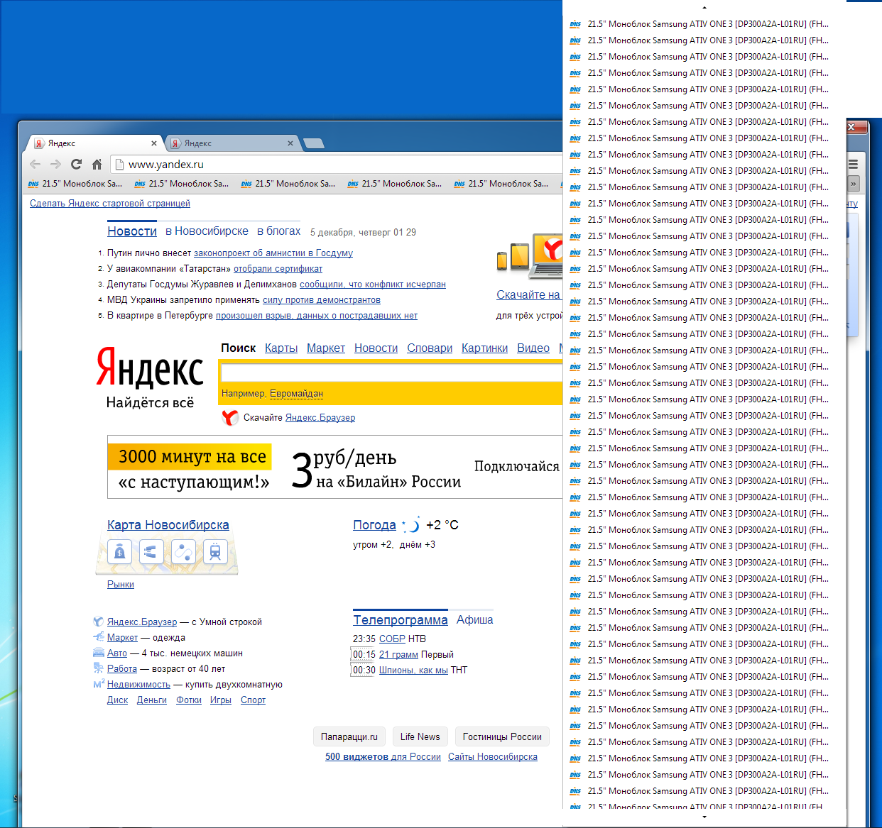This screenshot has height=828, width=882.
Task: Open the amnesty bill news link
Action: tap(273, 253)
